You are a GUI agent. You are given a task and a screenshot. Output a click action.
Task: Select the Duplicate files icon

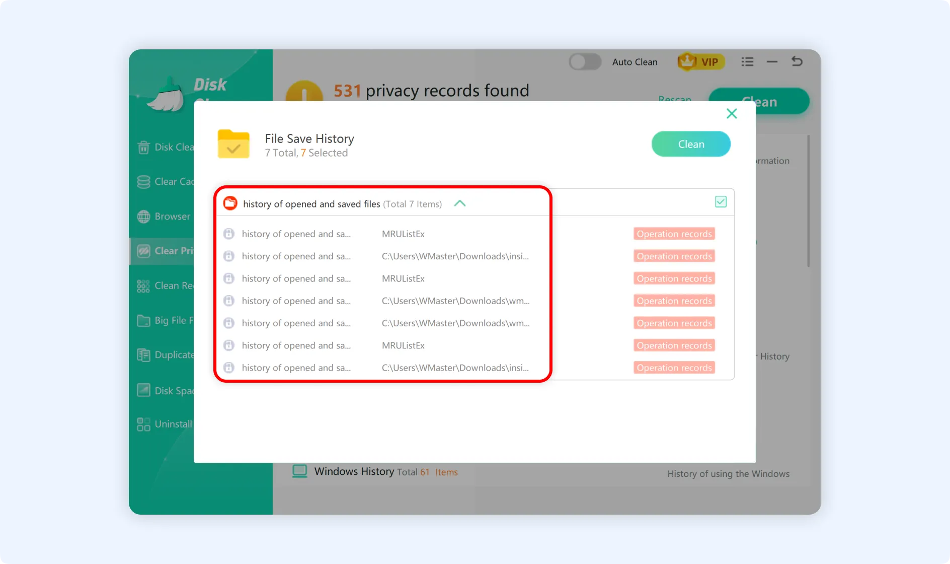(x=144, y=355)
